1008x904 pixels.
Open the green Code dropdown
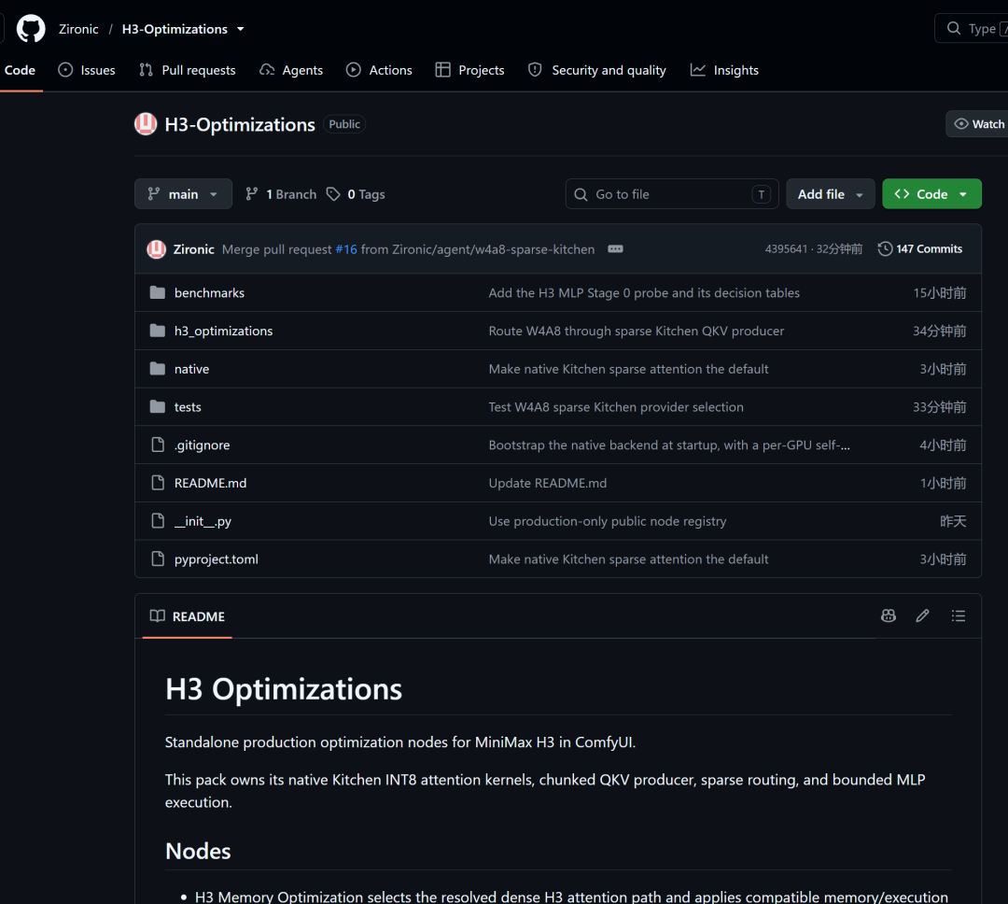[x=931, y=193]
